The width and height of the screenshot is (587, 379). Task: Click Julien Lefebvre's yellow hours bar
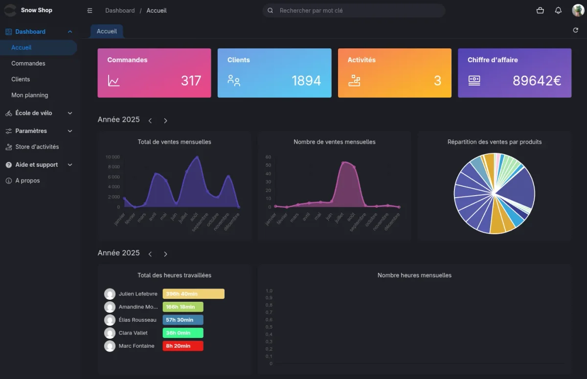pos(193,293)
